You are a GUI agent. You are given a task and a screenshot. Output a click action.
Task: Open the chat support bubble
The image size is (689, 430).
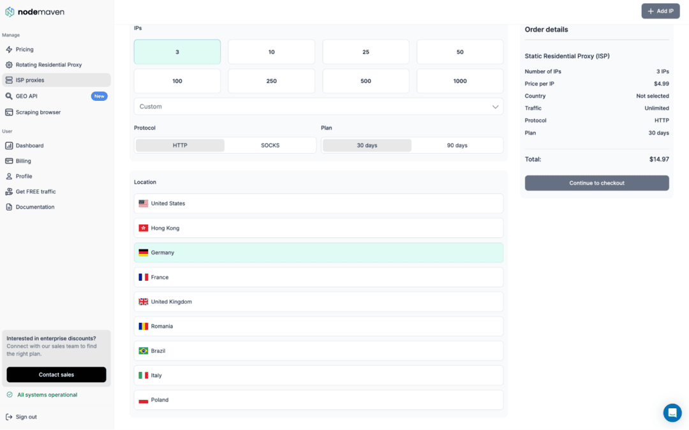(x=672, y=413)
